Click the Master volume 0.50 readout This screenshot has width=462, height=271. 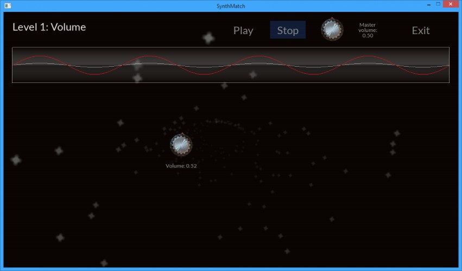click(x=368, y=30)
